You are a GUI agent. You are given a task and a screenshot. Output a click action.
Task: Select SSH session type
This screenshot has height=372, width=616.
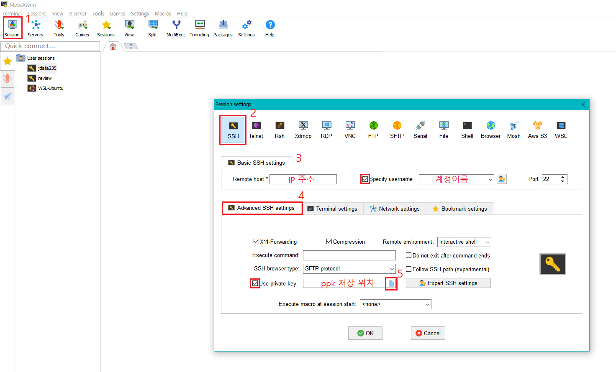click(x=233, y=130)
